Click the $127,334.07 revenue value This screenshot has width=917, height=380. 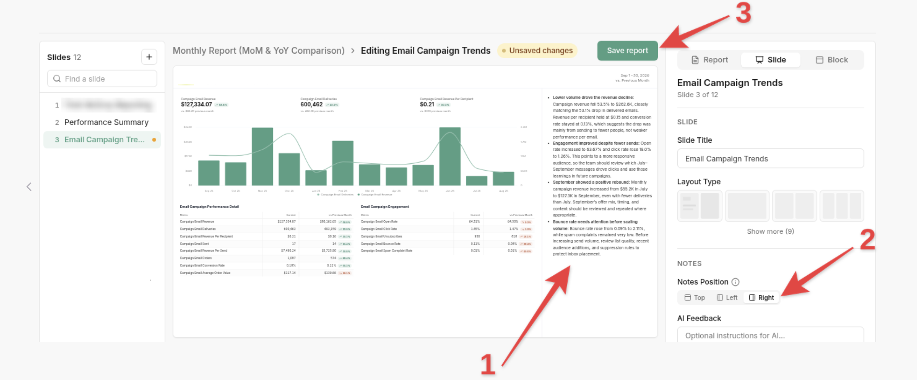point(196,104)
